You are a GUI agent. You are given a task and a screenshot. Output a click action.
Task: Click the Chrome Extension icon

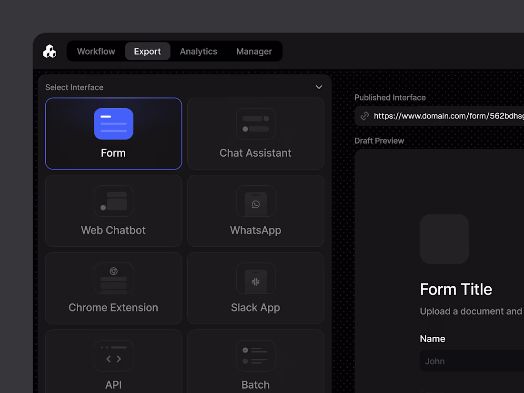tap(113, 279)
